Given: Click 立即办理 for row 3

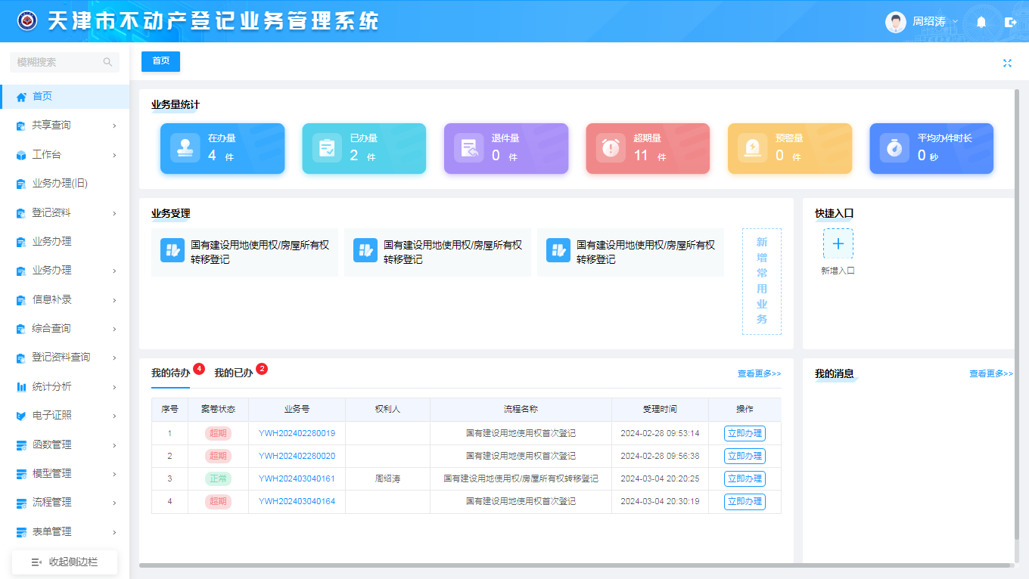Looking at the screenshot, I should [745, 479].
